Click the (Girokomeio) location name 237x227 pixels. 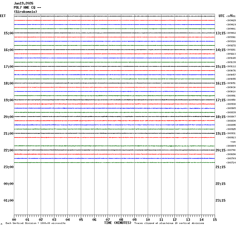tap(25, 12)
